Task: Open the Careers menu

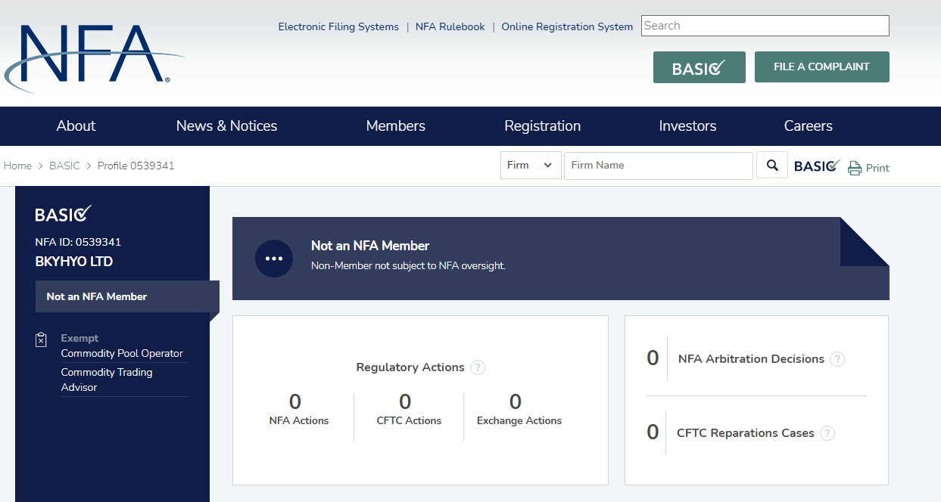Action: pyautogui.click(x=809, y=126)
